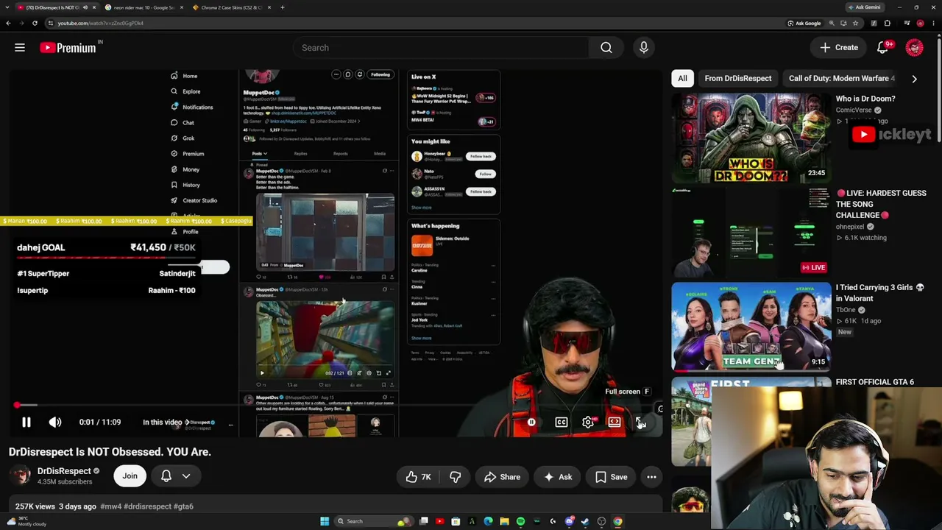Like the video with 7K likes
Viewport: 942px width, 530px height.
(418, 477)
